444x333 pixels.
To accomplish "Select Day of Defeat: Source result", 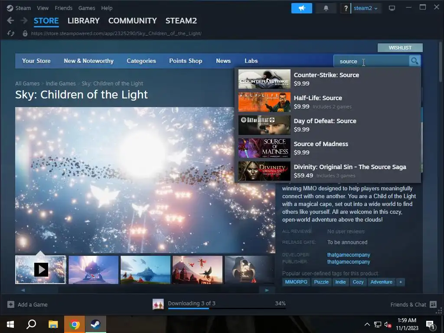I will [328, 125].
